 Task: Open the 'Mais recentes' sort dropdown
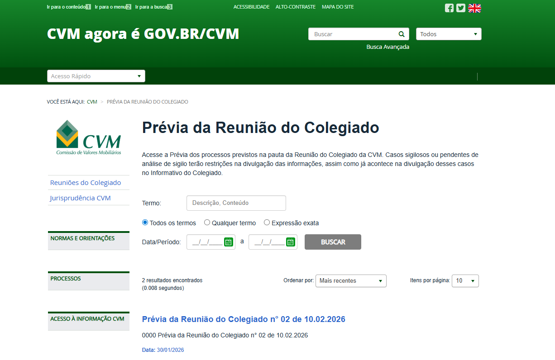351,280
